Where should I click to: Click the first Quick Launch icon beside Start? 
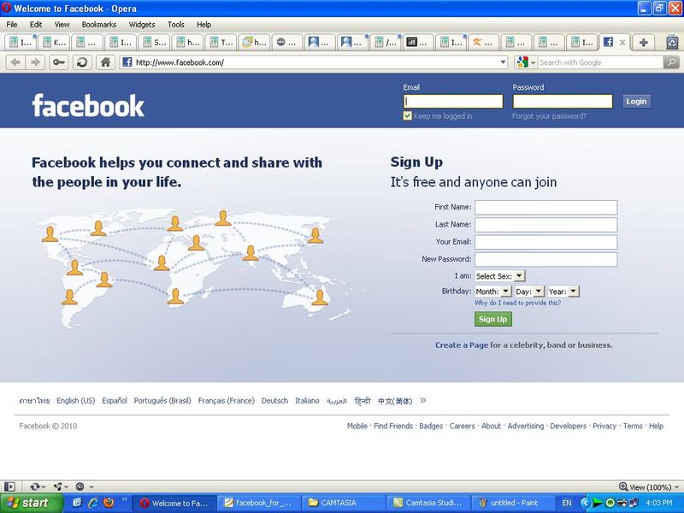point(77,503)
